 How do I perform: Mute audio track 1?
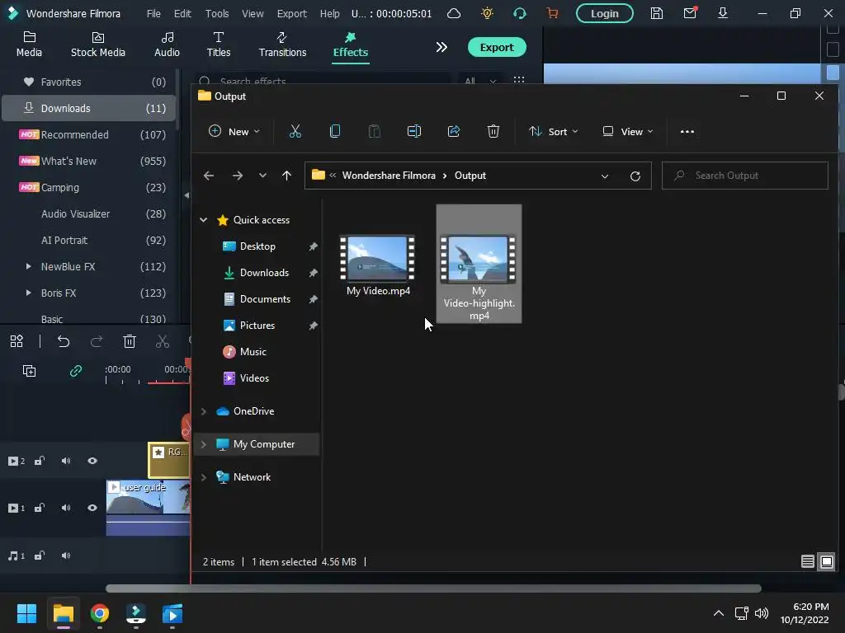coord(66,556)
